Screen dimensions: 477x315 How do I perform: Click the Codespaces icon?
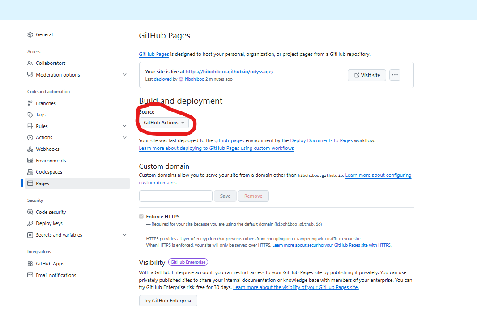tap(30, 172)
